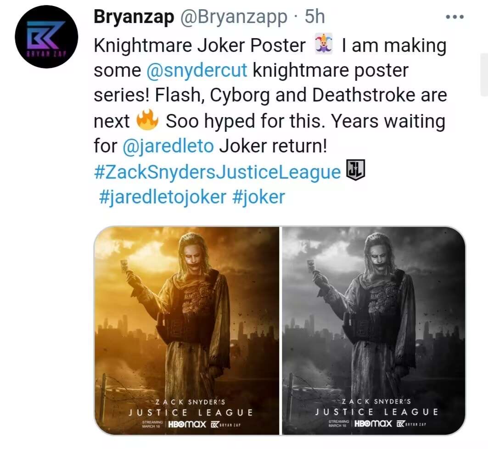This screenshot has width=488, height=449.
Task: Tap the #joker hashtag
Action: click(x=258, y=197)
